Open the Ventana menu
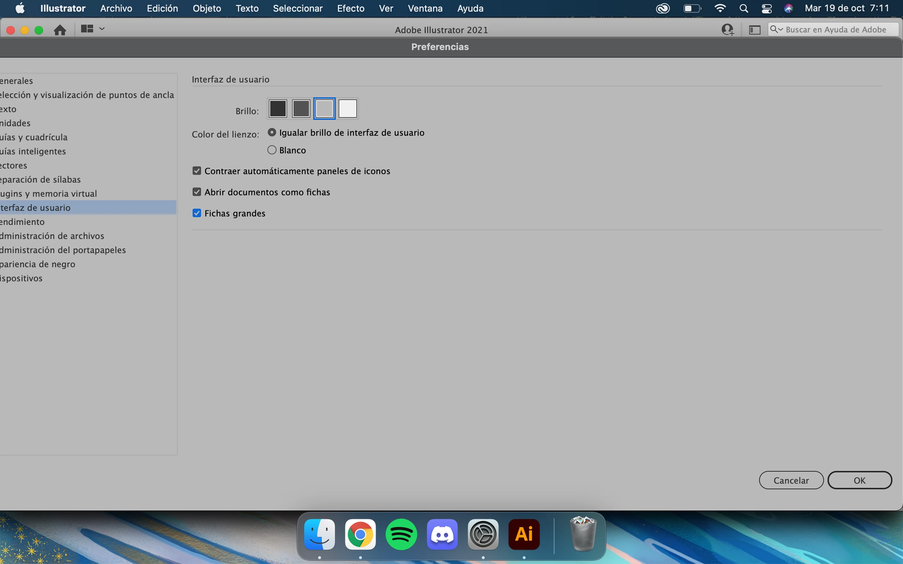 (x=425, y=8)
